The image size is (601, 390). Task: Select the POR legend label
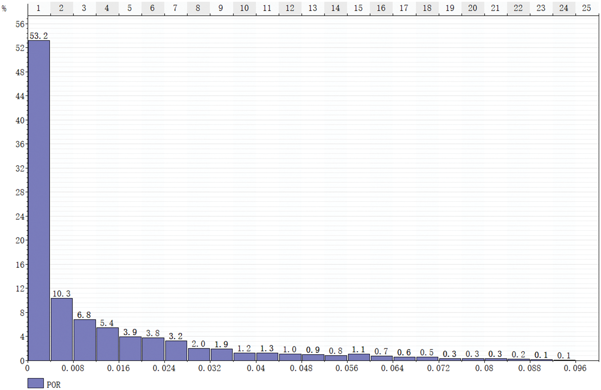click(53, 385)
